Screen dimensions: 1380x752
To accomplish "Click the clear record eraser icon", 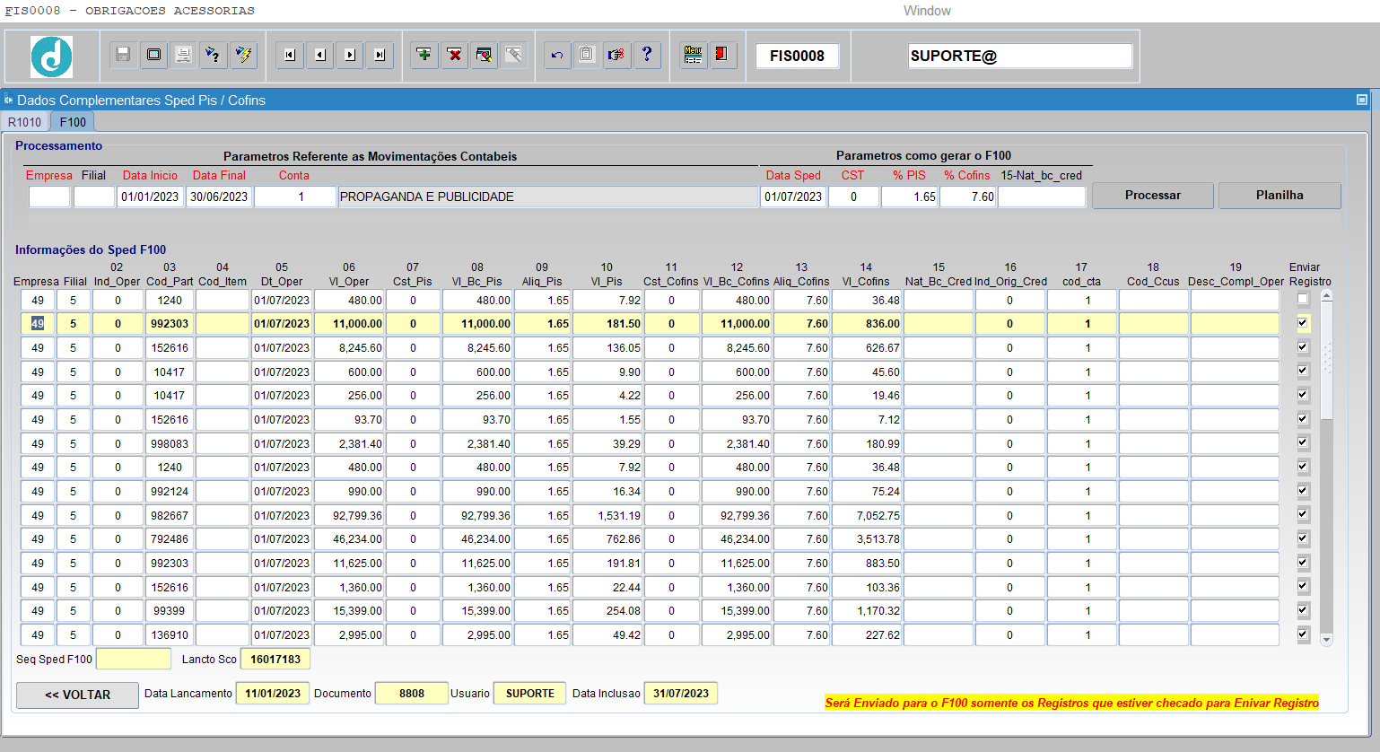I will coord(485,55).
